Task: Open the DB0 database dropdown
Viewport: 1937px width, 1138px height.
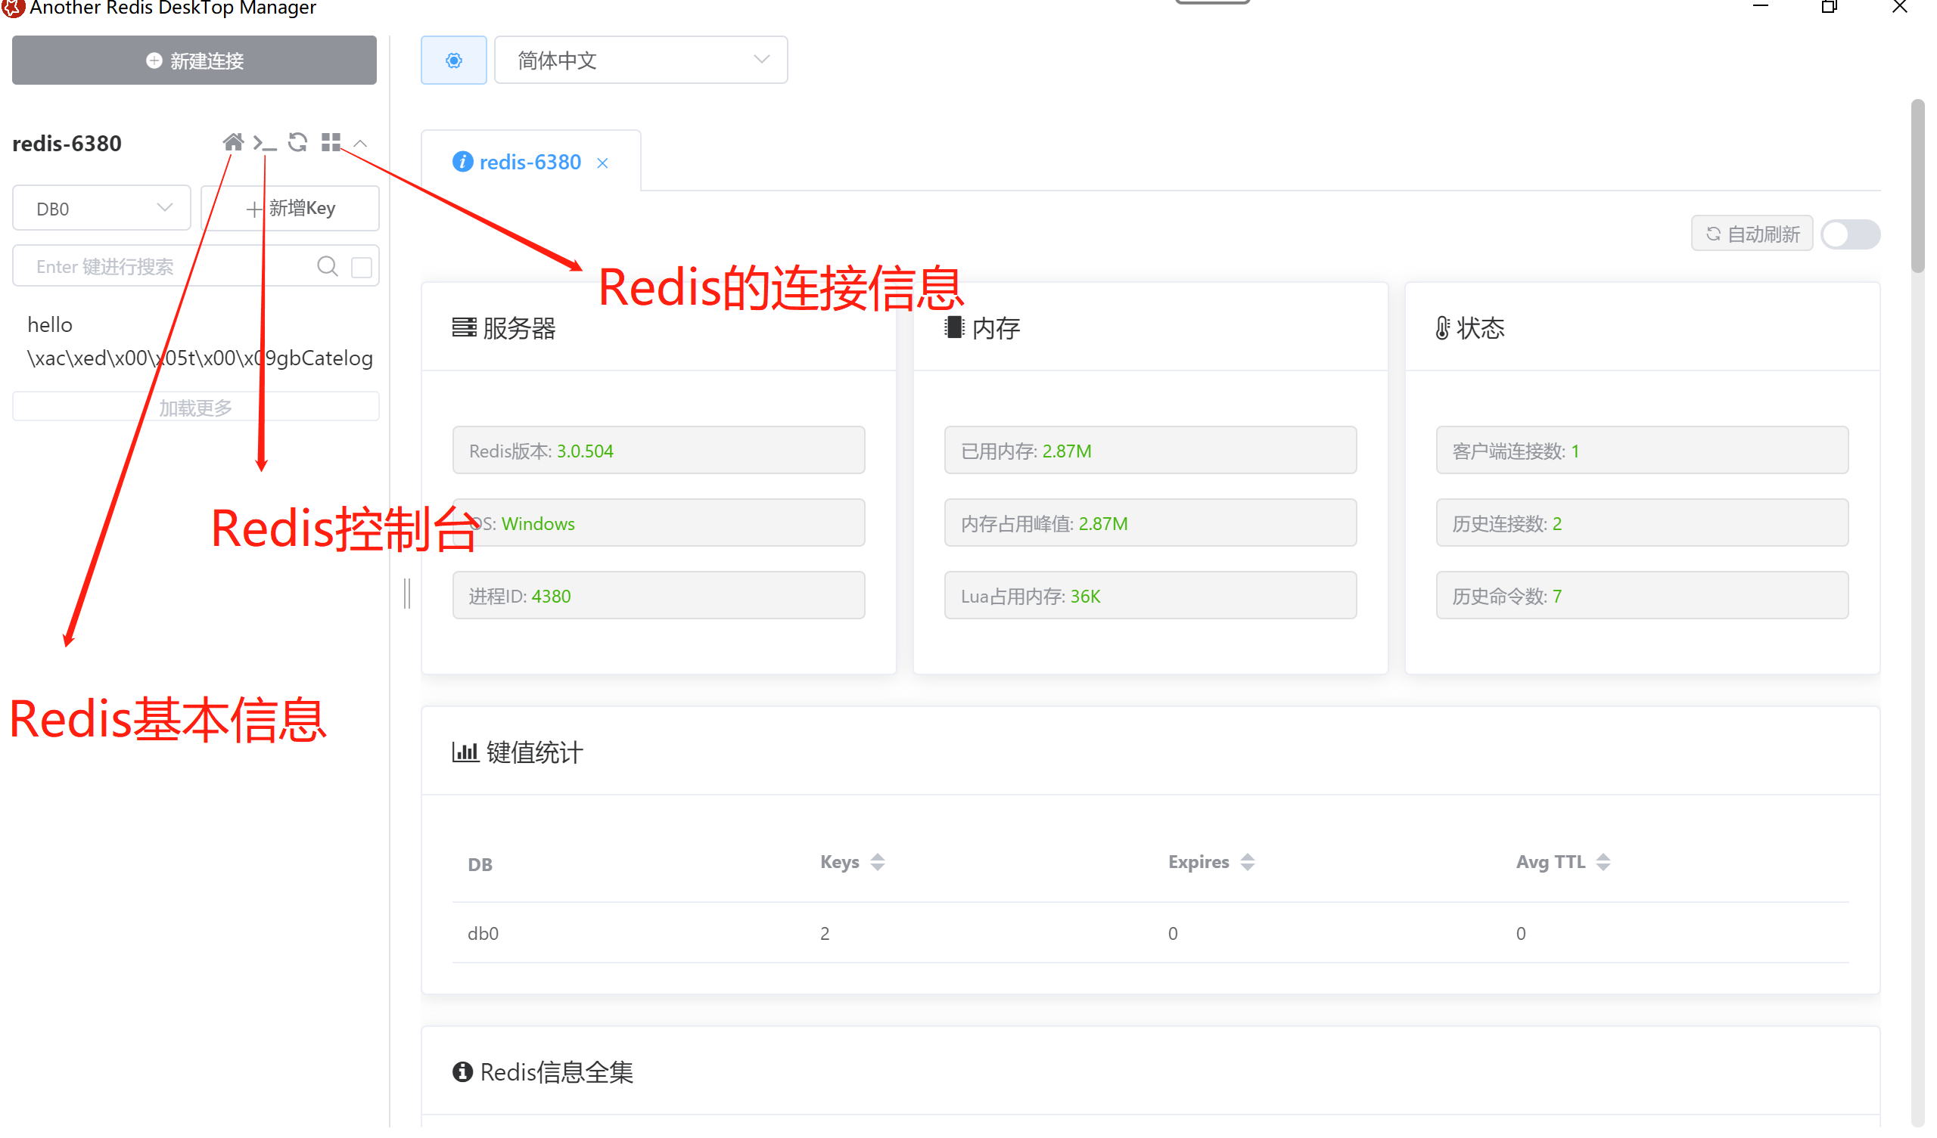Action: point(101,209)
